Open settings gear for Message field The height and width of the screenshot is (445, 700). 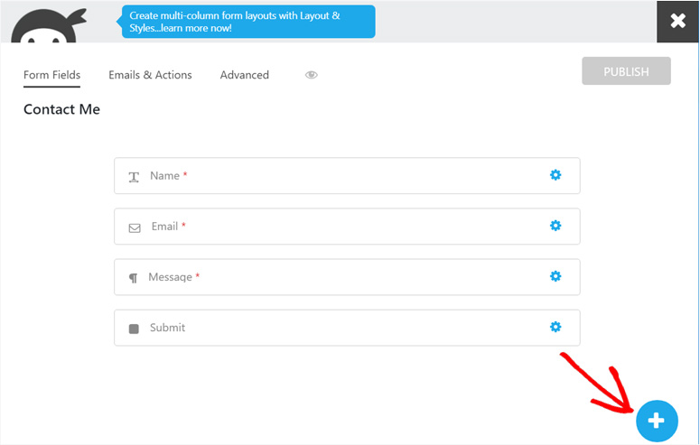555,276
